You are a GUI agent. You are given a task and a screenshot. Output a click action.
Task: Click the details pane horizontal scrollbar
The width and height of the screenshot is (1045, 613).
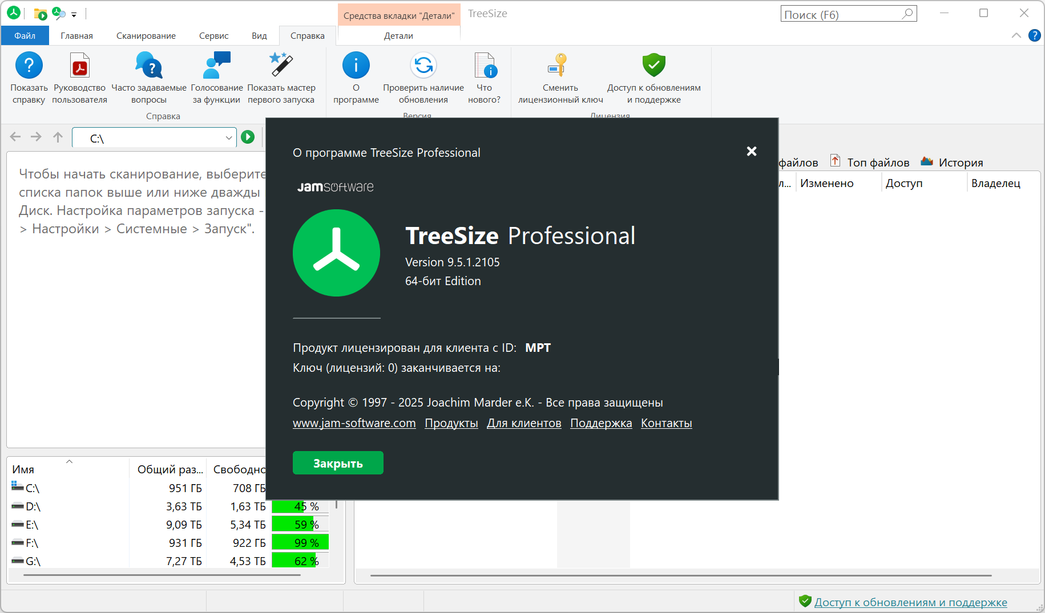click(x=681, y=575)
